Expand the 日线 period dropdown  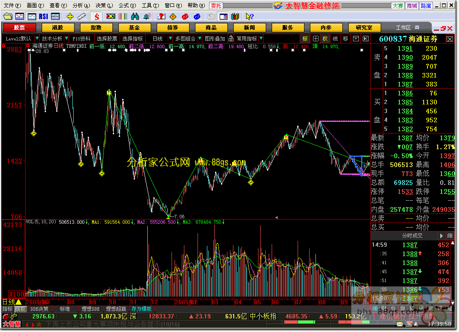[170, 38]
